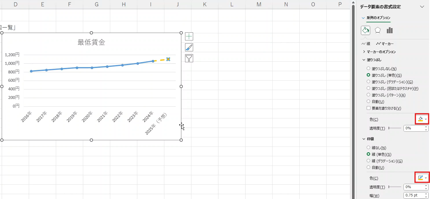Click the fill 透明度 percentage field
Screen dimensions: 430x199
(414, 128)
